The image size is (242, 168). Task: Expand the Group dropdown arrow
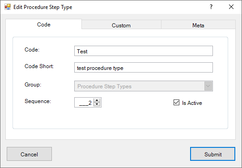coord(208,86)
